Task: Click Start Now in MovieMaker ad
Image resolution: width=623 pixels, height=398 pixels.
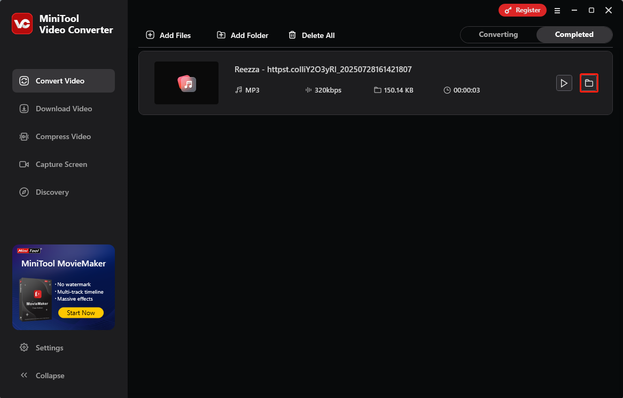Action: point(81,313)
